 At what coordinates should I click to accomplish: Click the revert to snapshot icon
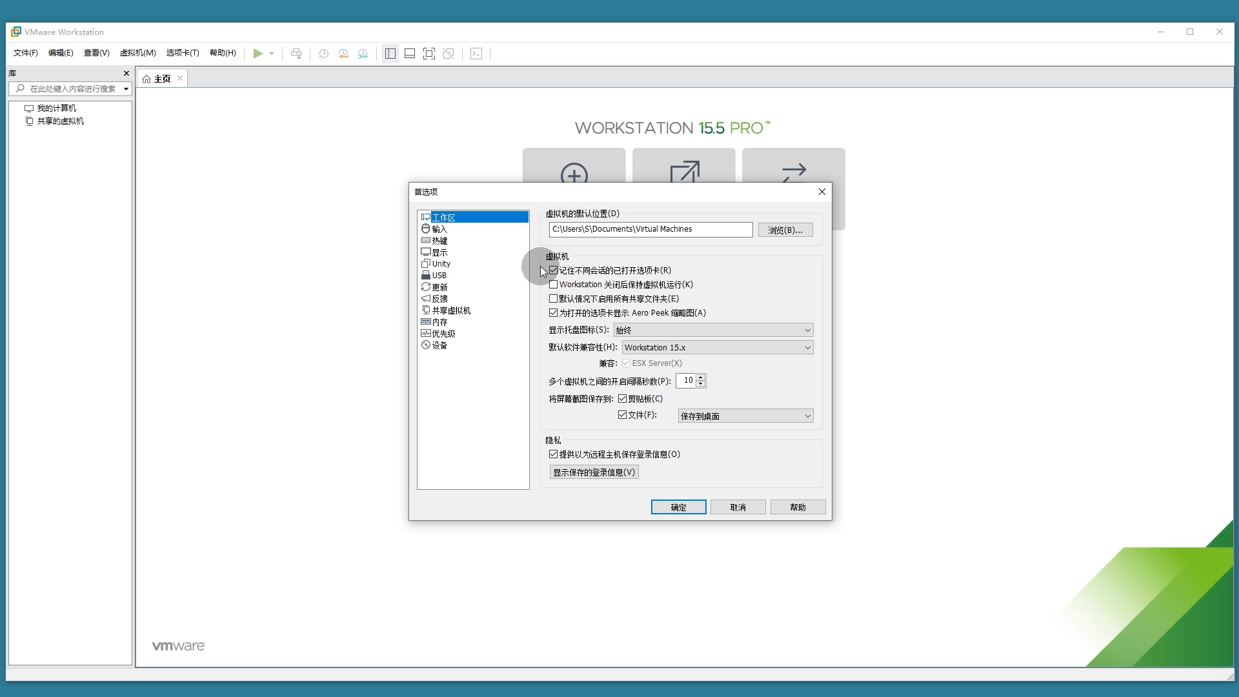343,54
